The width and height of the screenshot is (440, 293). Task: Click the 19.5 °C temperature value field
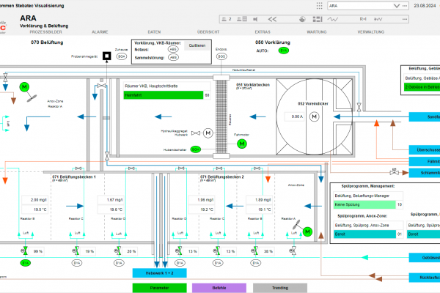pyautogui.click(x=34, y=209)
